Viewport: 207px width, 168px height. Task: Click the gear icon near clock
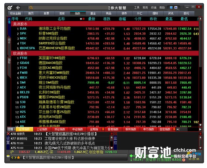(x=184, y=160)
